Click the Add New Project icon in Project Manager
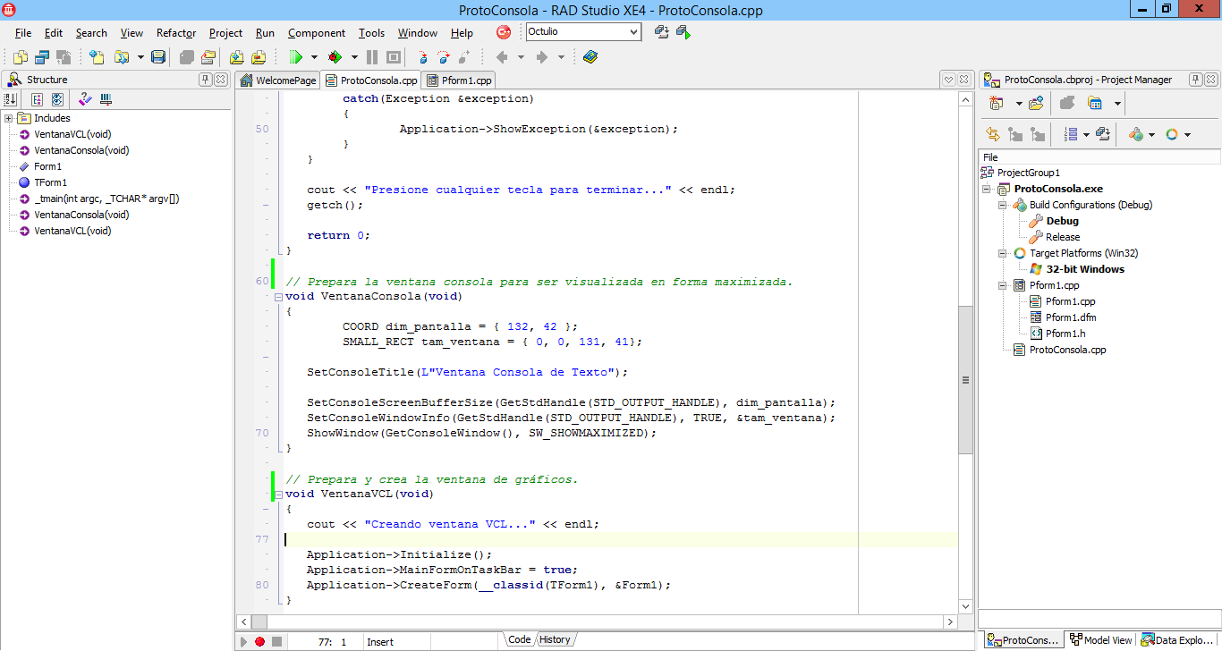1222x651 pixels. pyautogui.click(x=996, y=104)
